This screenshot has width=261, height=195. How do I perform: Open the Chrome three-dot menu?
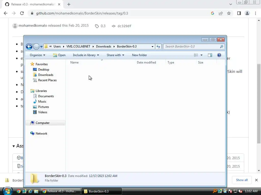click(x=255, y=13)
